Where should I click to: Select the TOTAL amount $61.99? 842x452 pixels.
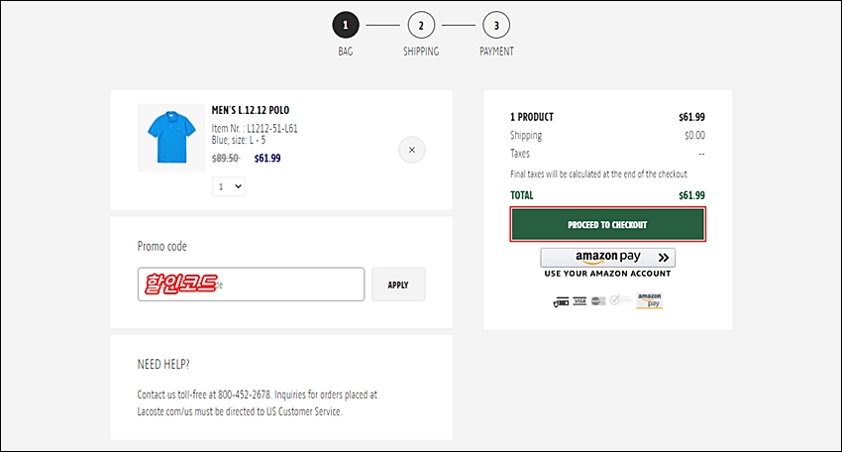coord(691,195)
